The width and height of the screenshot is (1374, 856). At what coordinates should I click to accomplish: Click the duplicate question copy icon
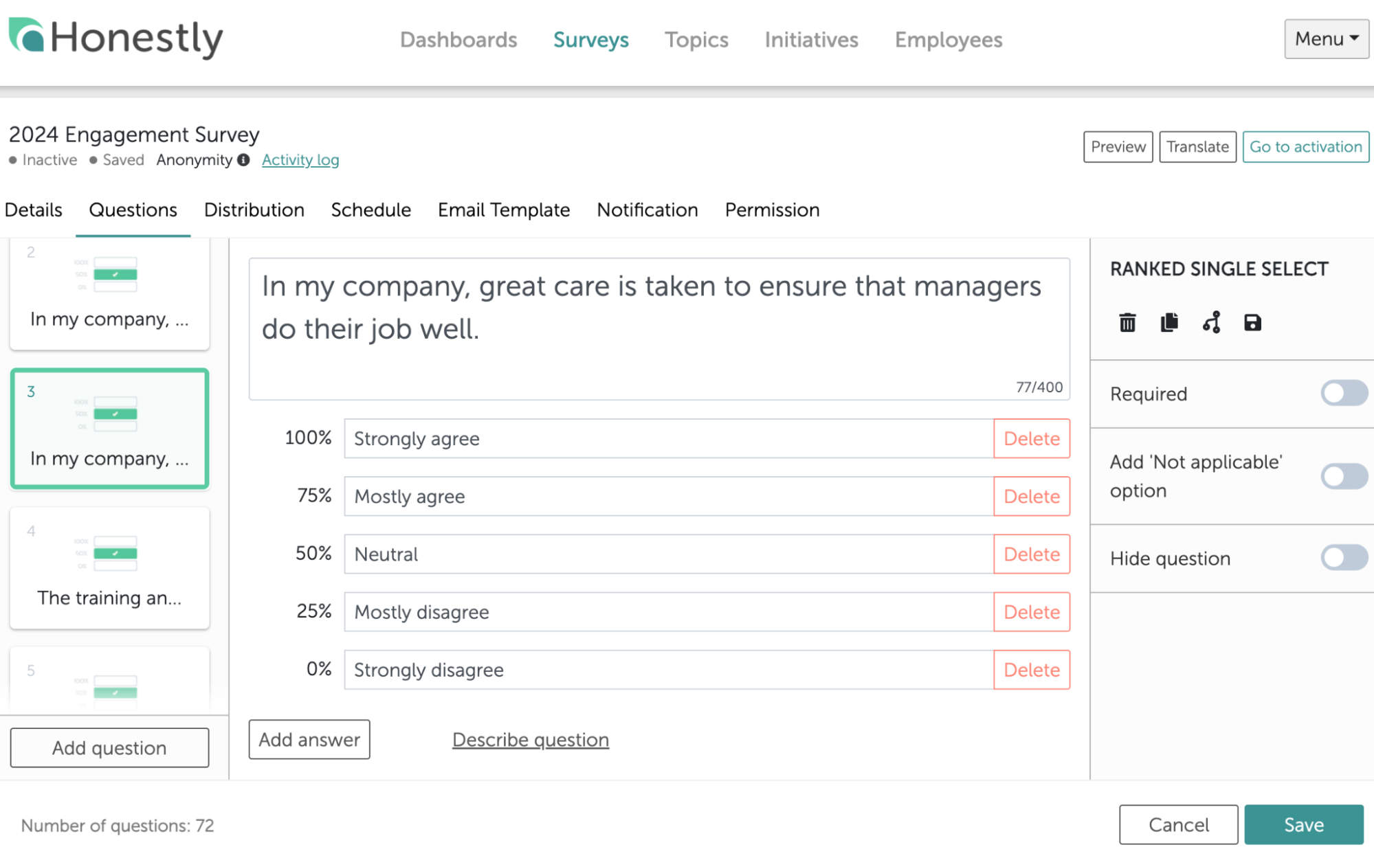click(x=1169, y=322)
